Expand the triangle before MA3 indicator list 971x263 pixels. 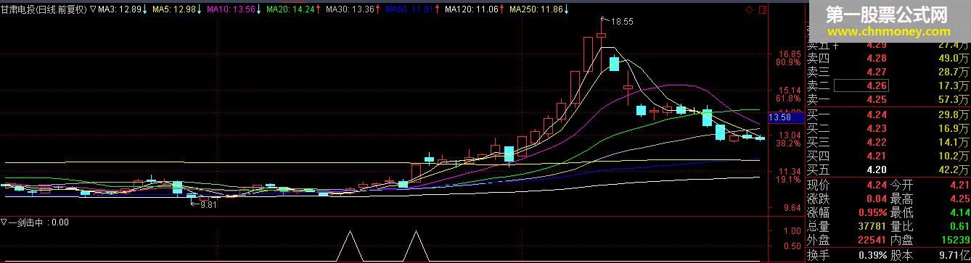click(92, 10)
